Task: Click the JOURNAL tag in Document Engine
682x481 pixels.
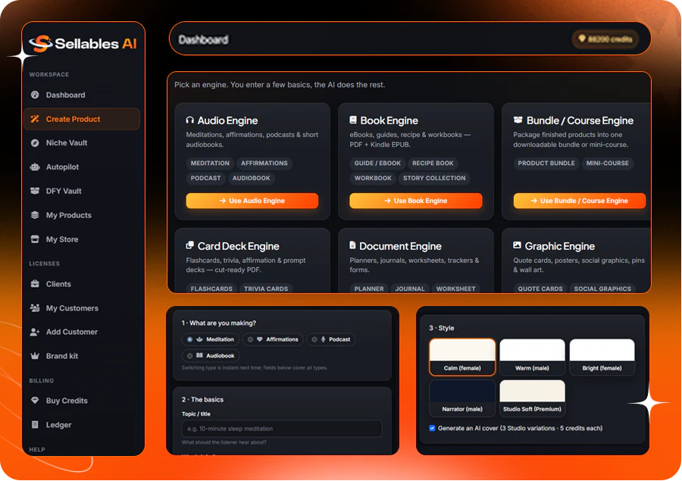Action: (410, 289)
